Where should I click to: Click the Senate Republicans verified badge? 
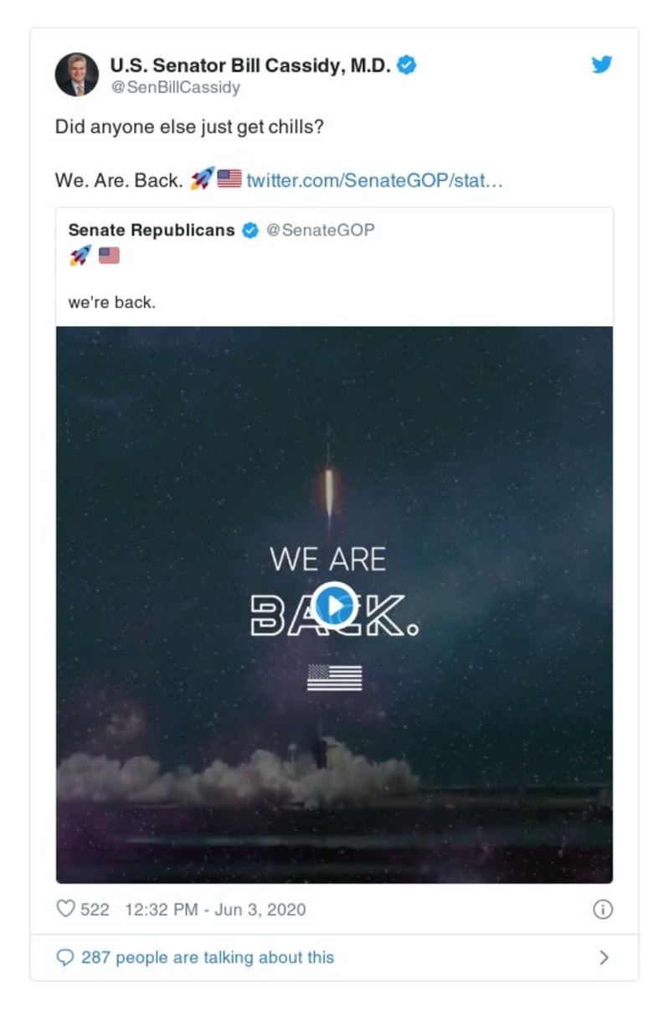250,230
